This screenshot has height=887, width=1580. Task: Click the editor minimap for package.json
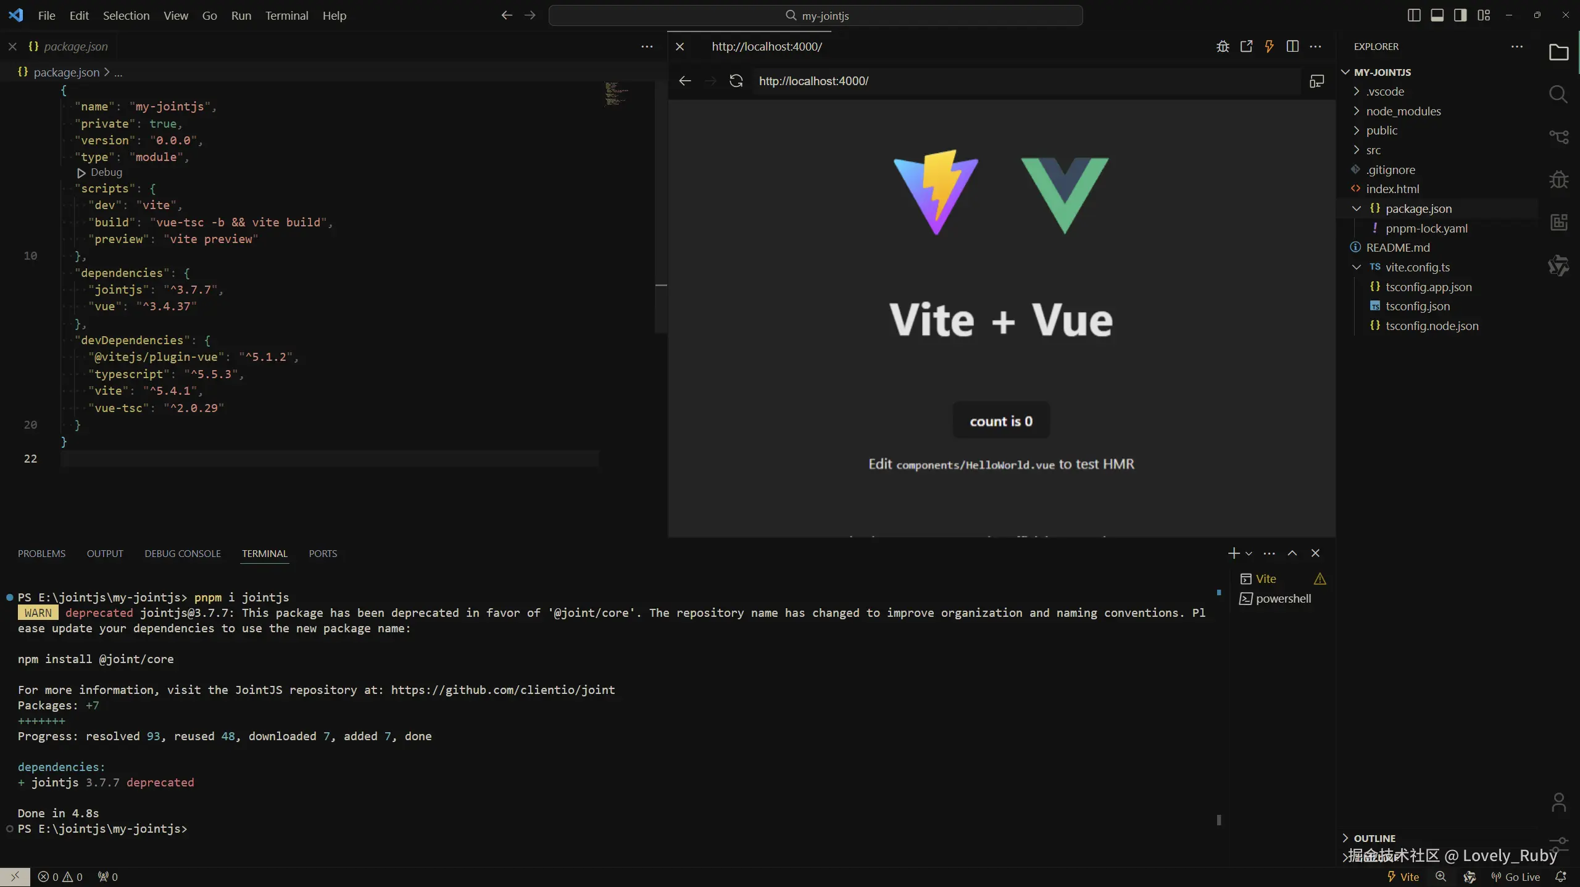point(617,94)
